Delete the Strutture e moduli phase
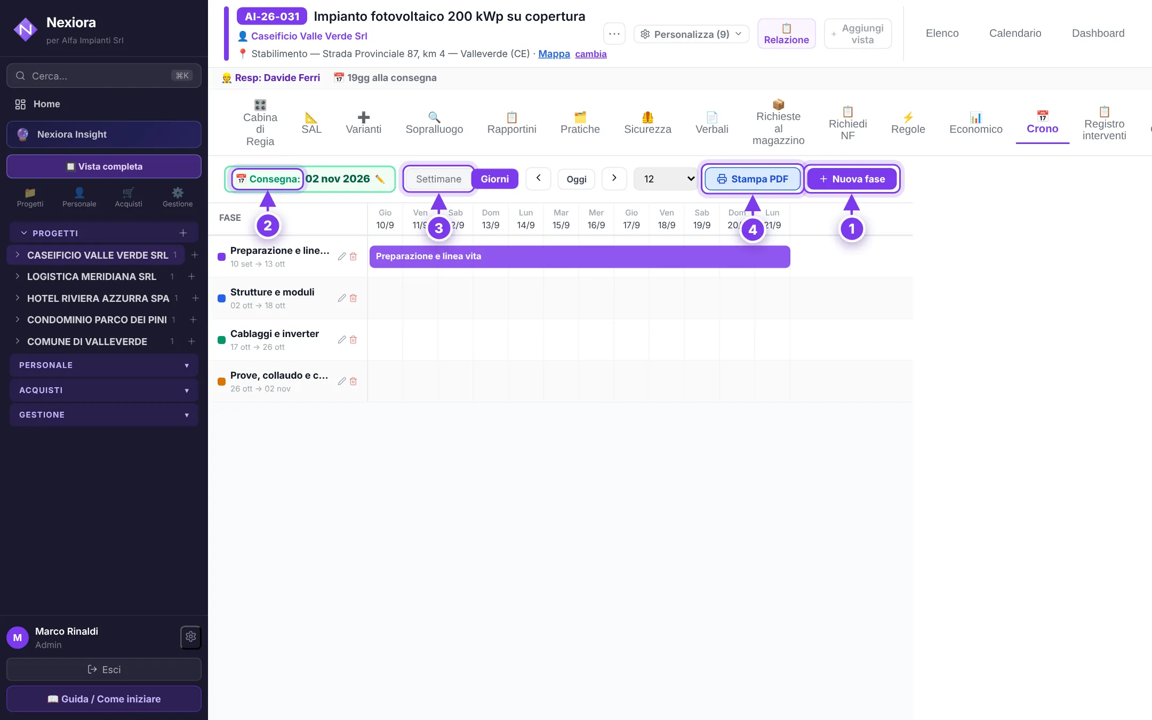Image resolution: width=1152 pixels, height=720 pixels. [353, 298]
